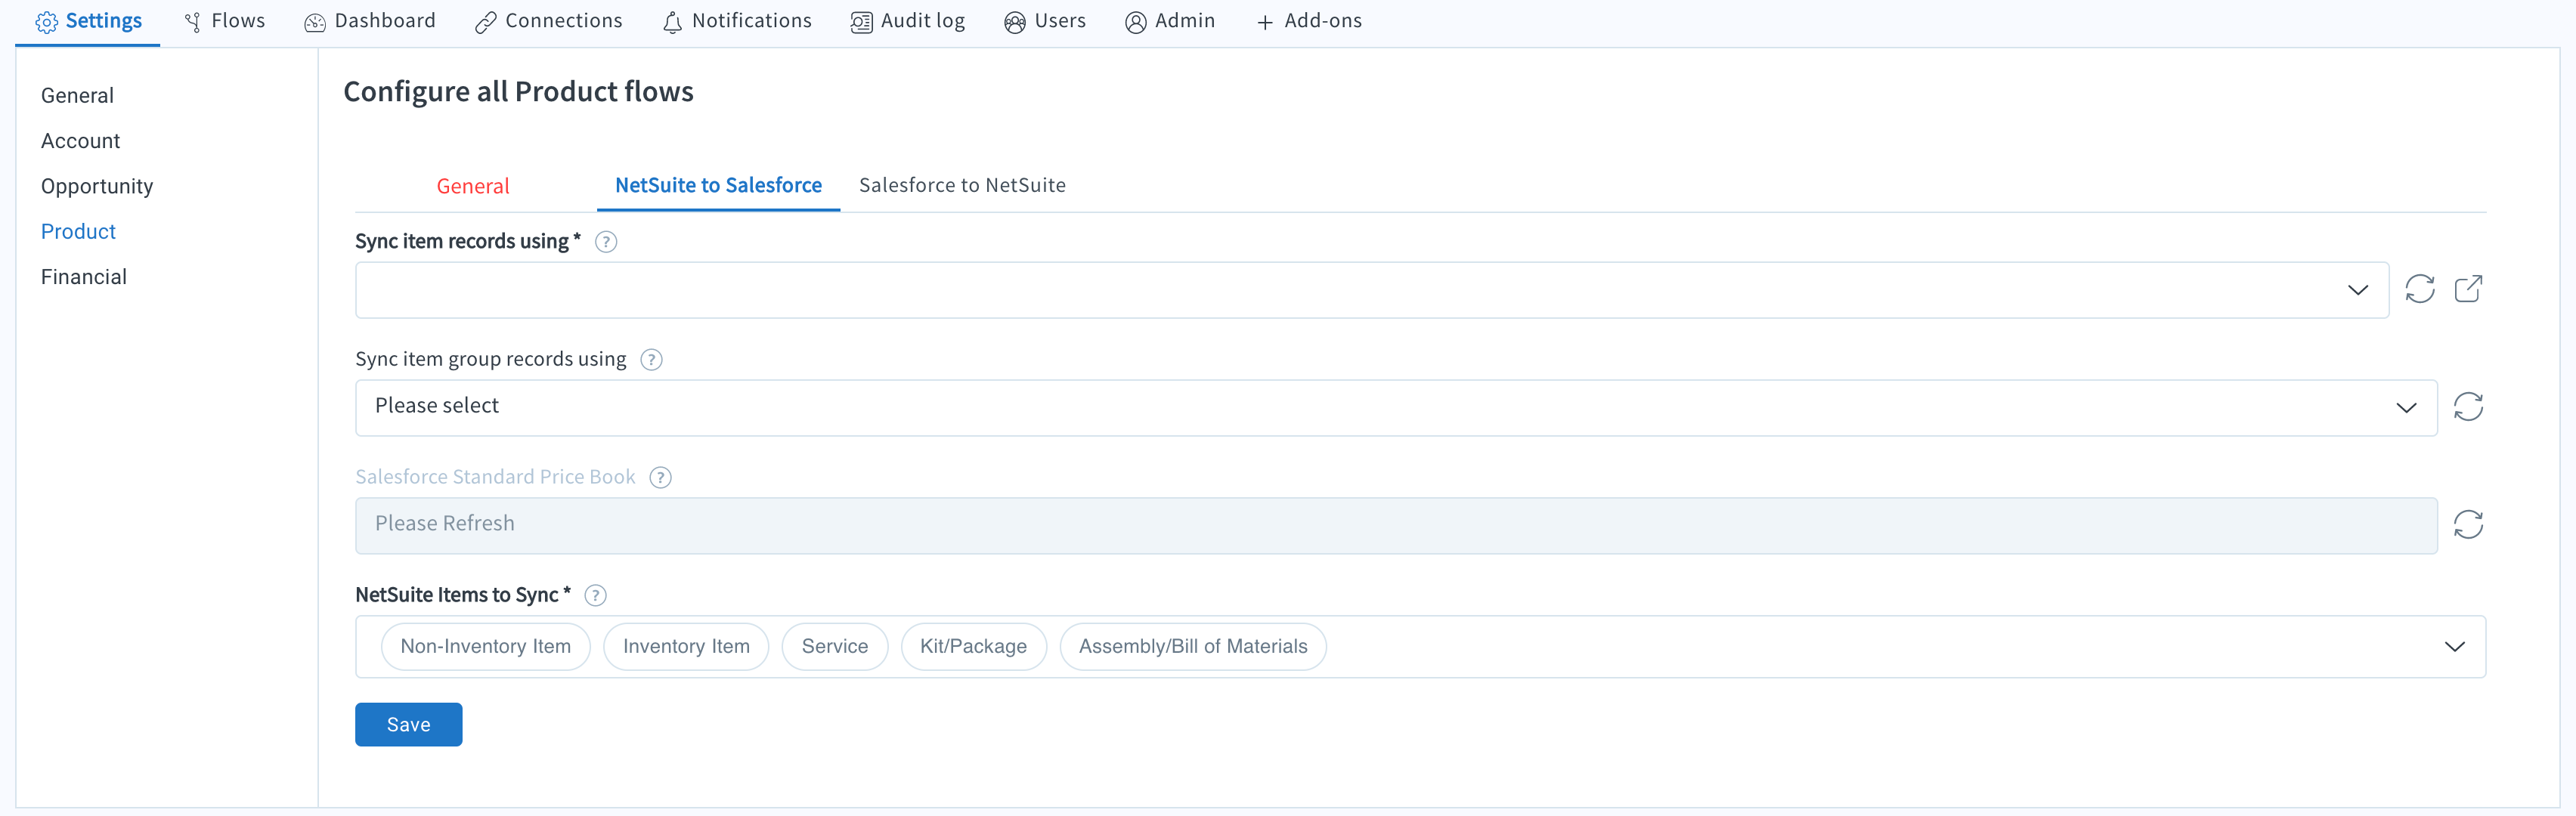This screenshot has width=2576, height=816.
Task: Expand NetSuite Items to Sync dropdown arrow
Action: coord(2454,647)
